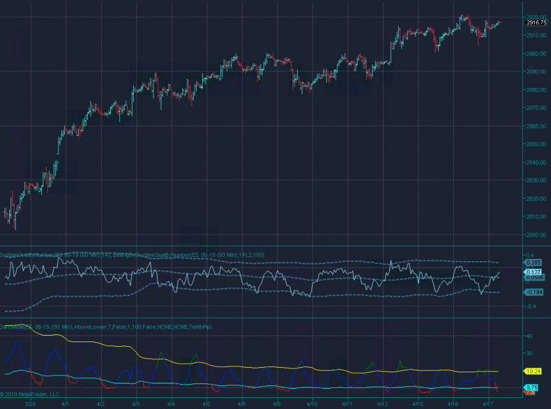This screenshot has width=551, height=409.
Task: Click the © 2019 NinjaTrader, LLC text
Action: pos(30,395)
